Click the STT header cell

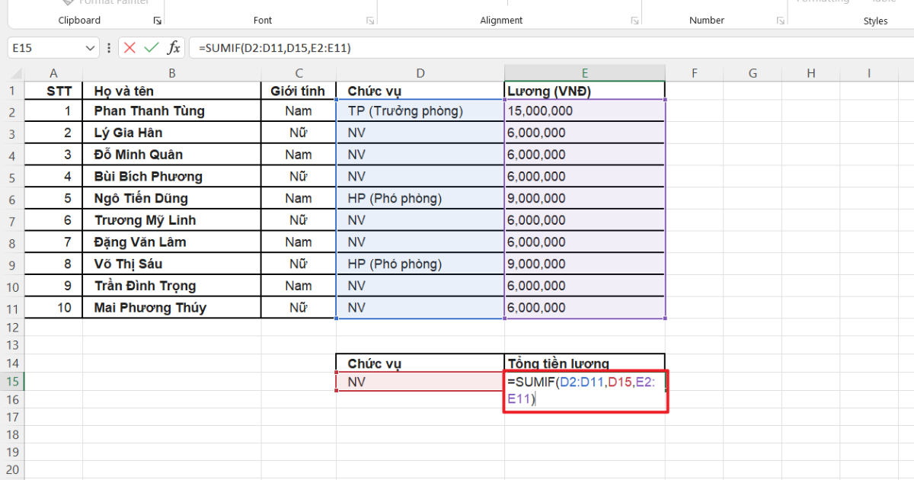pyautogui.click(x=53, y=91)
